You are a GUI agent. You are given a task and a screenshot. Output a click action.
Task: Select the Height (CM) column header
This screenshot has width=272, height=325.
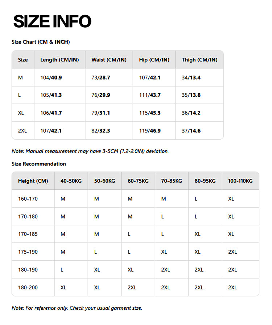(x=33, y=181)
